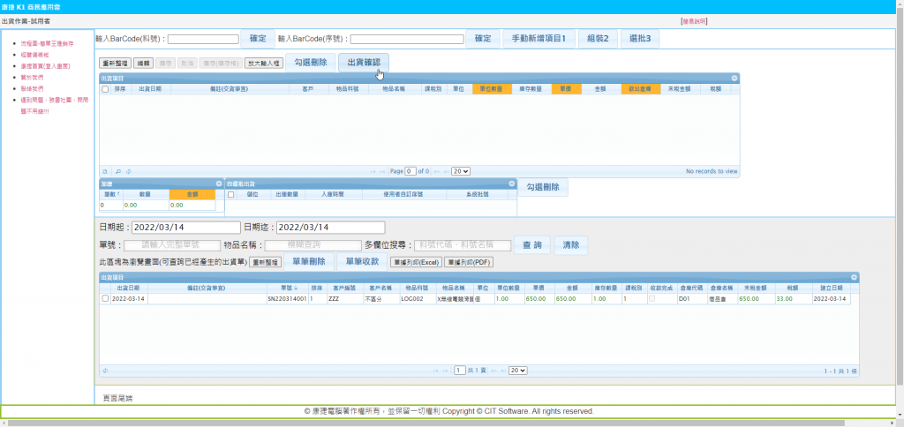Click the add-row icon in upper grid footer

click(104, 171)
